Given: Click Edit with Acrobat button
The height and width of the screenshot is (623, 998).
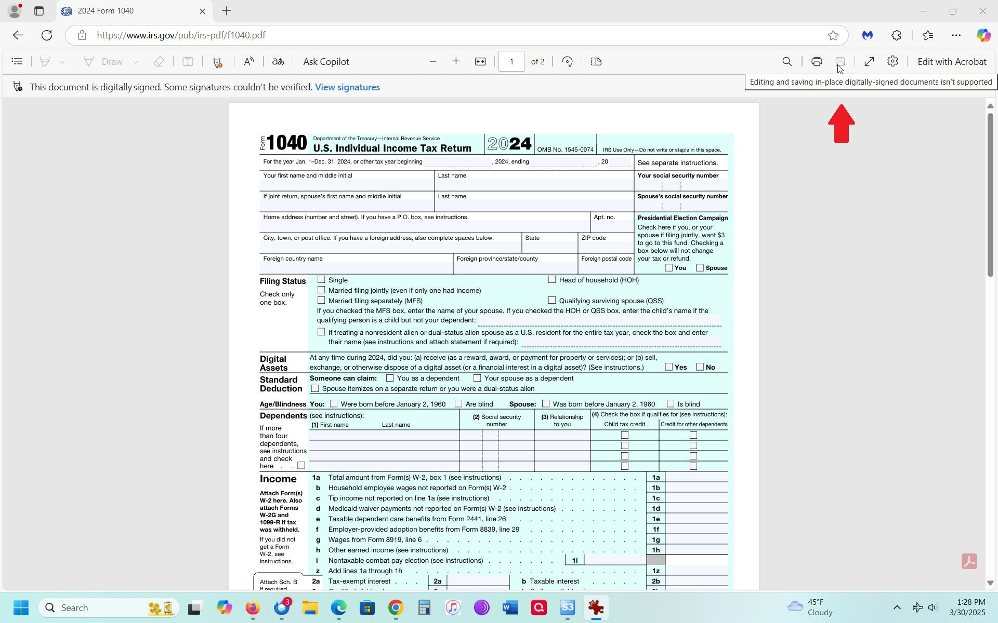Looking at the screenshot, I should click(952, 62).
